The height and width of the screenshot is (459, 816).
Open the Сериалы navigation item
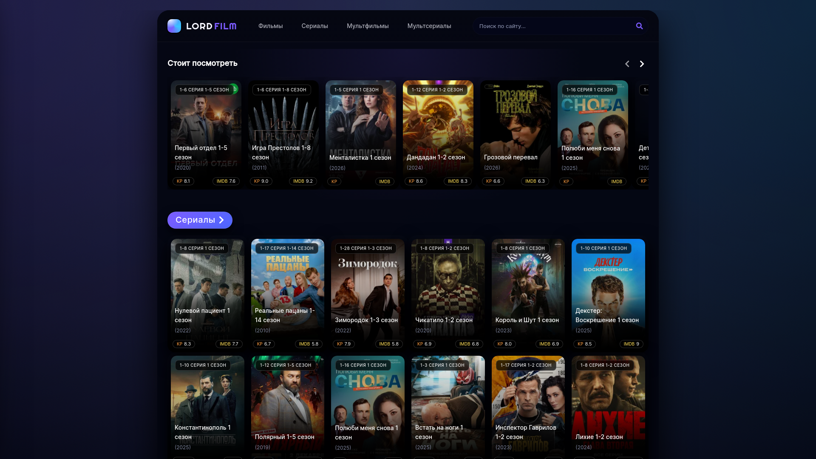[x=314, y=26]
